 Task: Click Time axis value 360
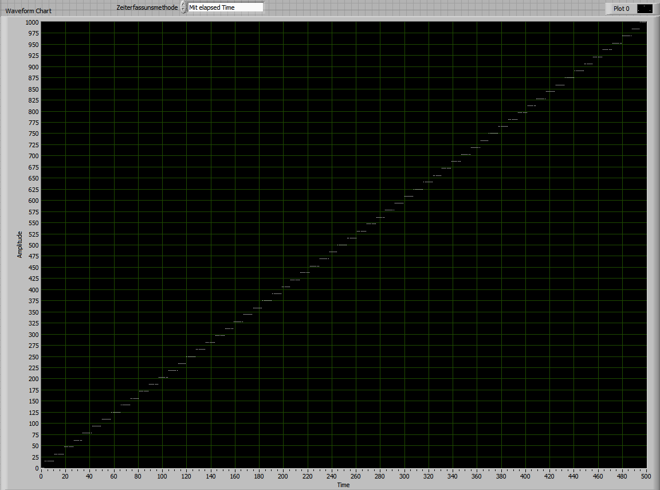477,476
